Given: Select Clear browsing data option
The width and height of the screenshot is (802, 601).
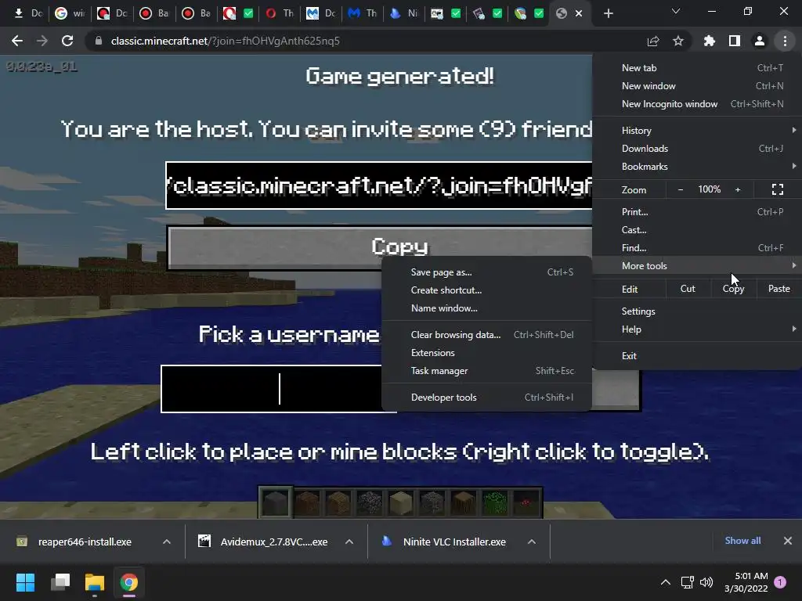Looking at the screenshot, I should pos(487,335).
